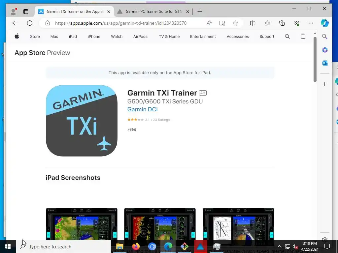Open the Mac menu item
The image size is (338, 253).
coord(54,37)
